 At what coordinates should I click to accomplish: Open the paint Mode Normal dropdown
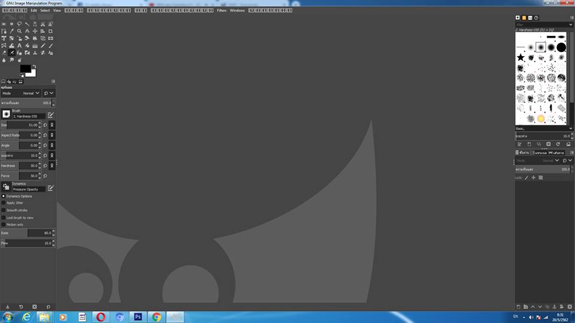click(x=20, y=93)
